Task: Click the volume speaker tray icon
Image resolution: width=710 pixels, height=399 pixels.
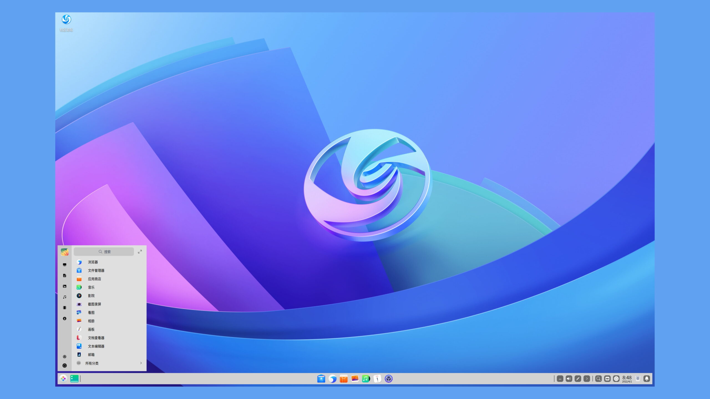Action: coord(569,378)
